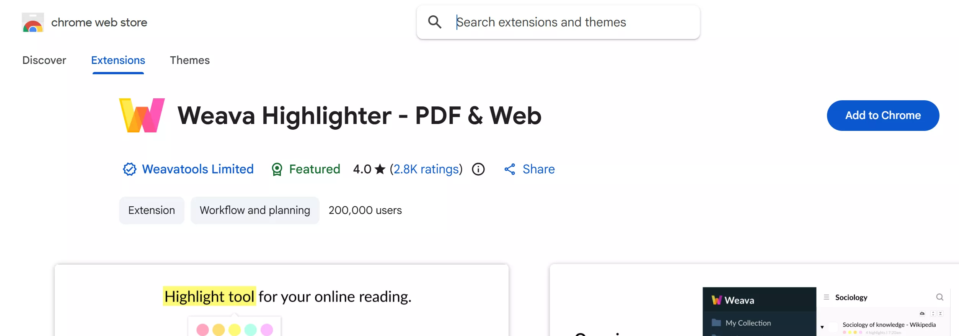Click the share icon
The image size is (959, 336).
point(510,169)
